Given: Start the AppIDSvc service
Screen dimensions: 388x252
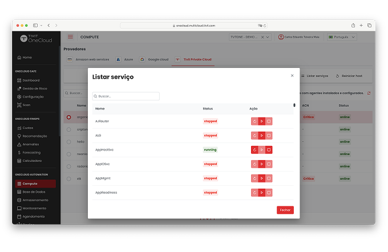Looking at the screenshot, I should point(261,164).
